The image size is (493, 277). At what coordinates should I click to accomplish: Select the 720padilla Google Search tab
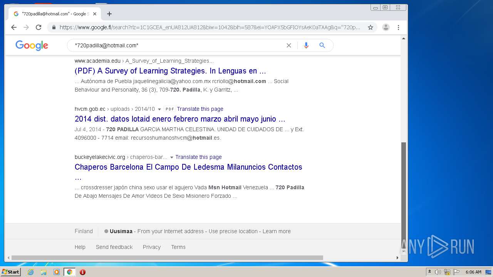55,14
